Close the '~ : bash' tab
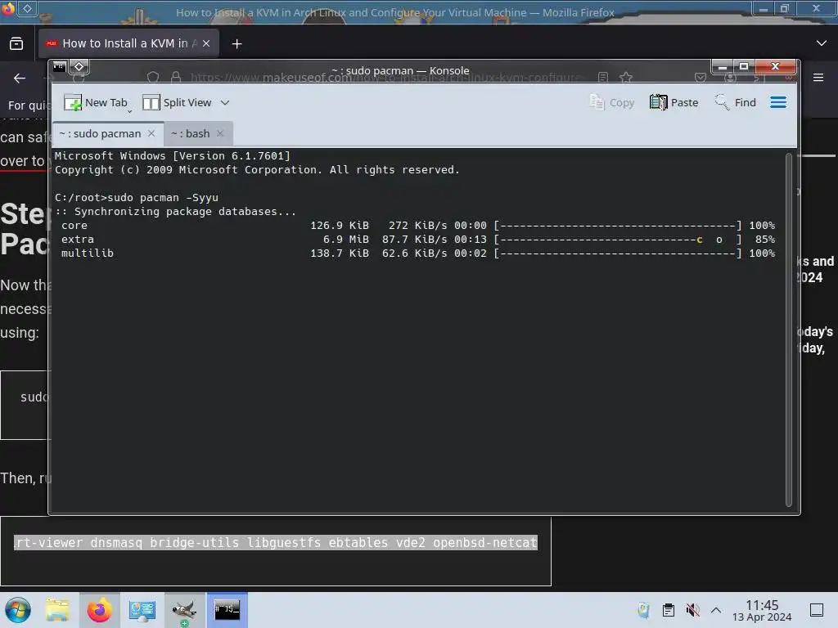 219,133
